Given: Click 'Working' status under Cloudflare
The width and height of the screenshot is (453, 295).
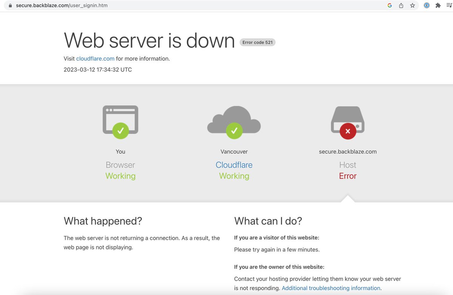Looking at the screenshot, I should 234,176.
